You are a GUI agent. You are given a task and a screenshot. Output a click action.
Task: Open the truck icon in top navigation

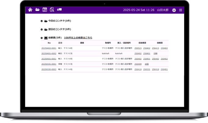coord(59,10)
